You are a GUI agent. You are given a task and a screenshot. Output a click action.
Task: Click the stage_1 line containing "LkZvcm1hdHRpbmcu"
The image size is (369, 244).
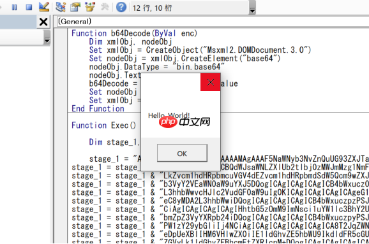coord(220,176)
